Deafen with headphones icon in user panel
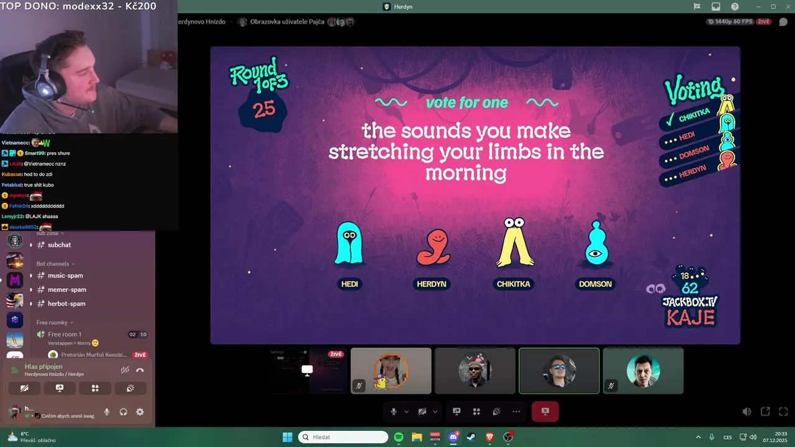 point(123,412)
